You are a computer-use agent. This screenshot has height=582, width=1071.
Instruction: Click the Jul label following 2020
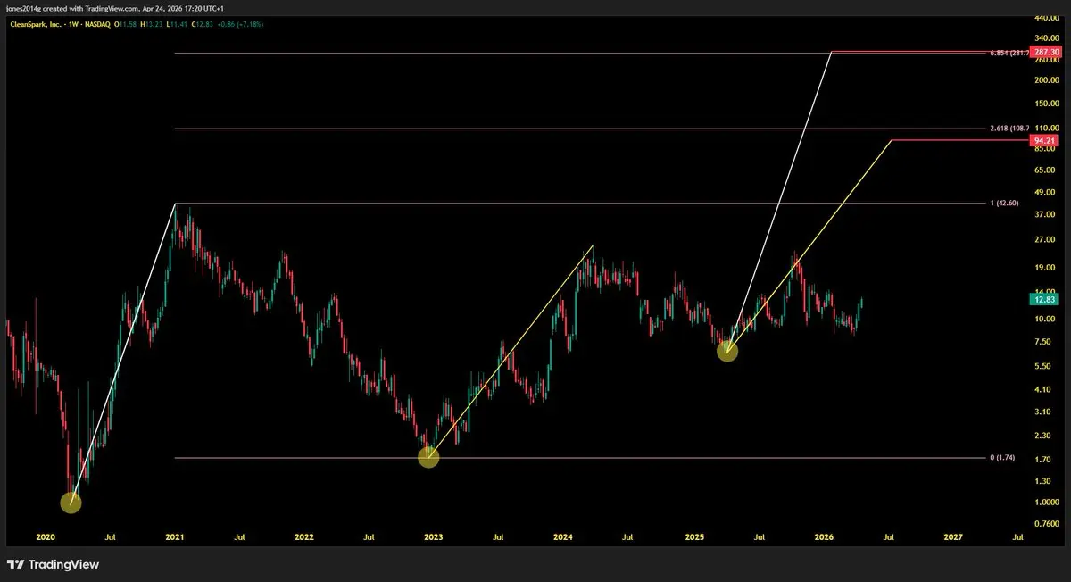coord(110,537)
